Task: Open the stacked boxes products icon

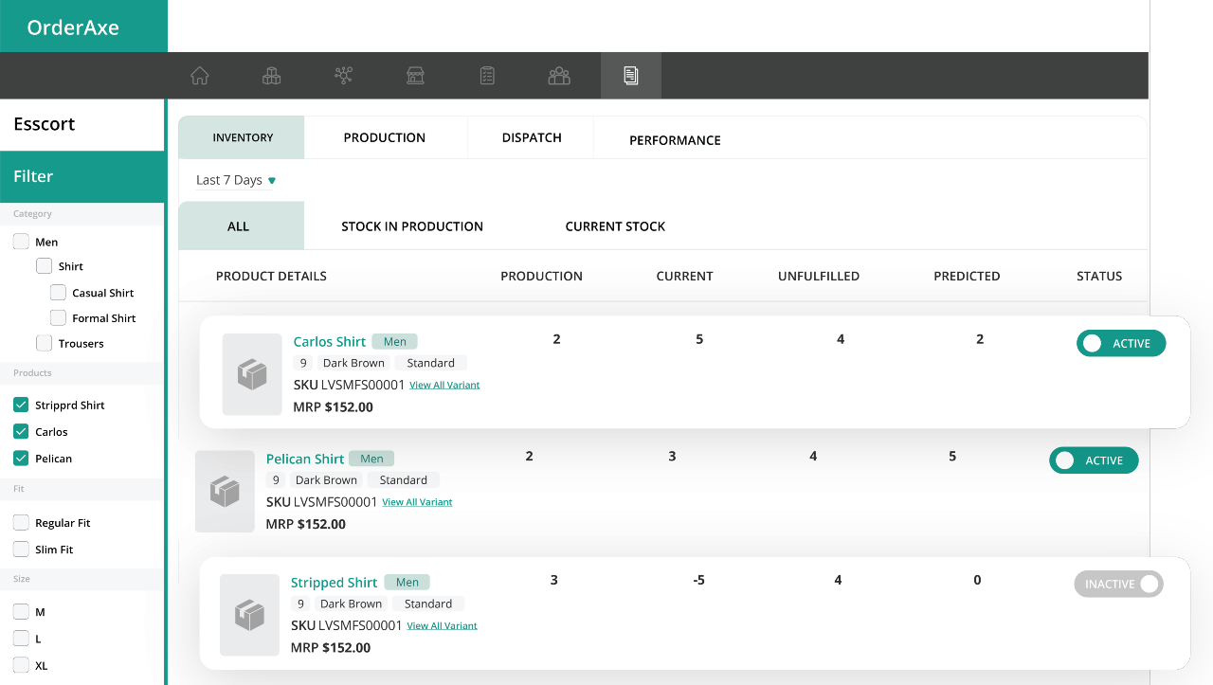Action: coord(271,76)
